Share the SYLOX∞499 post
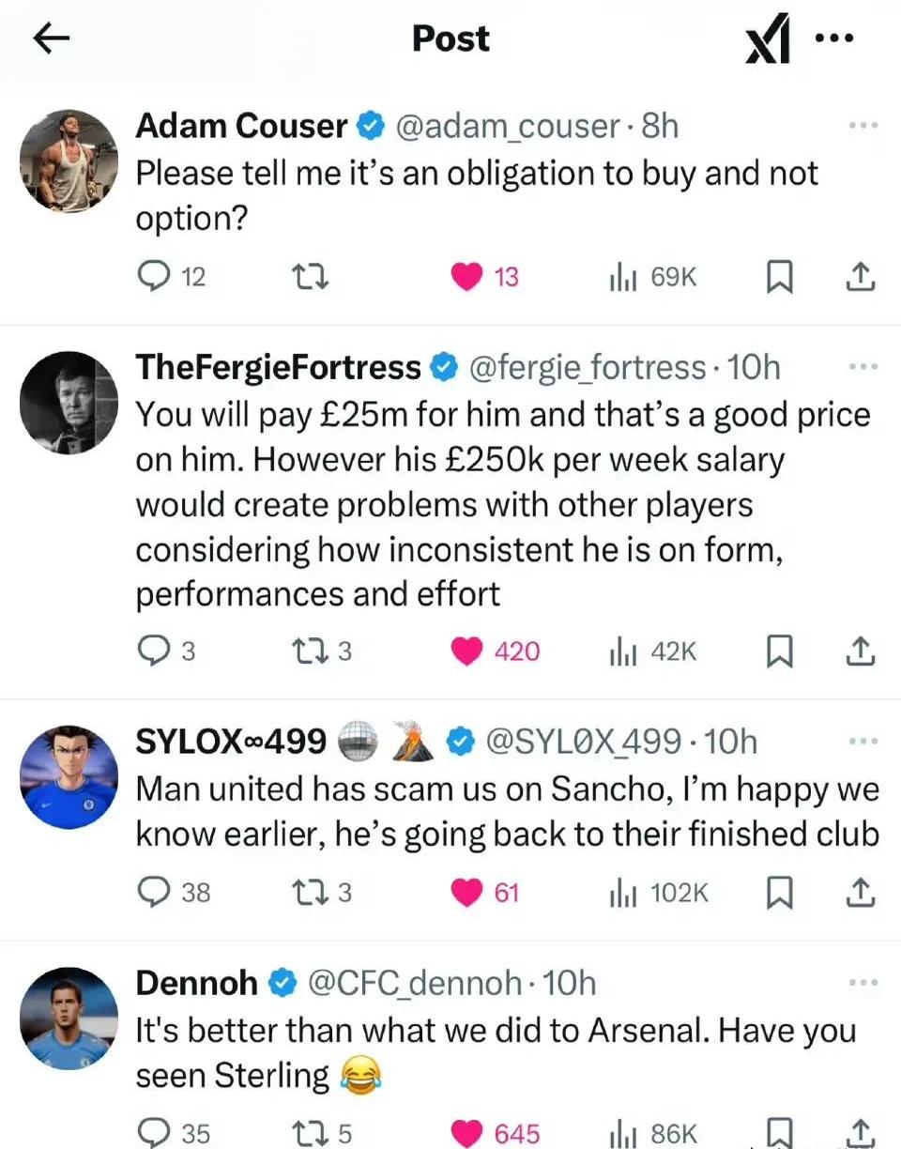The width and height of the screenshot is (901, 1149). [x=861, y=892]
